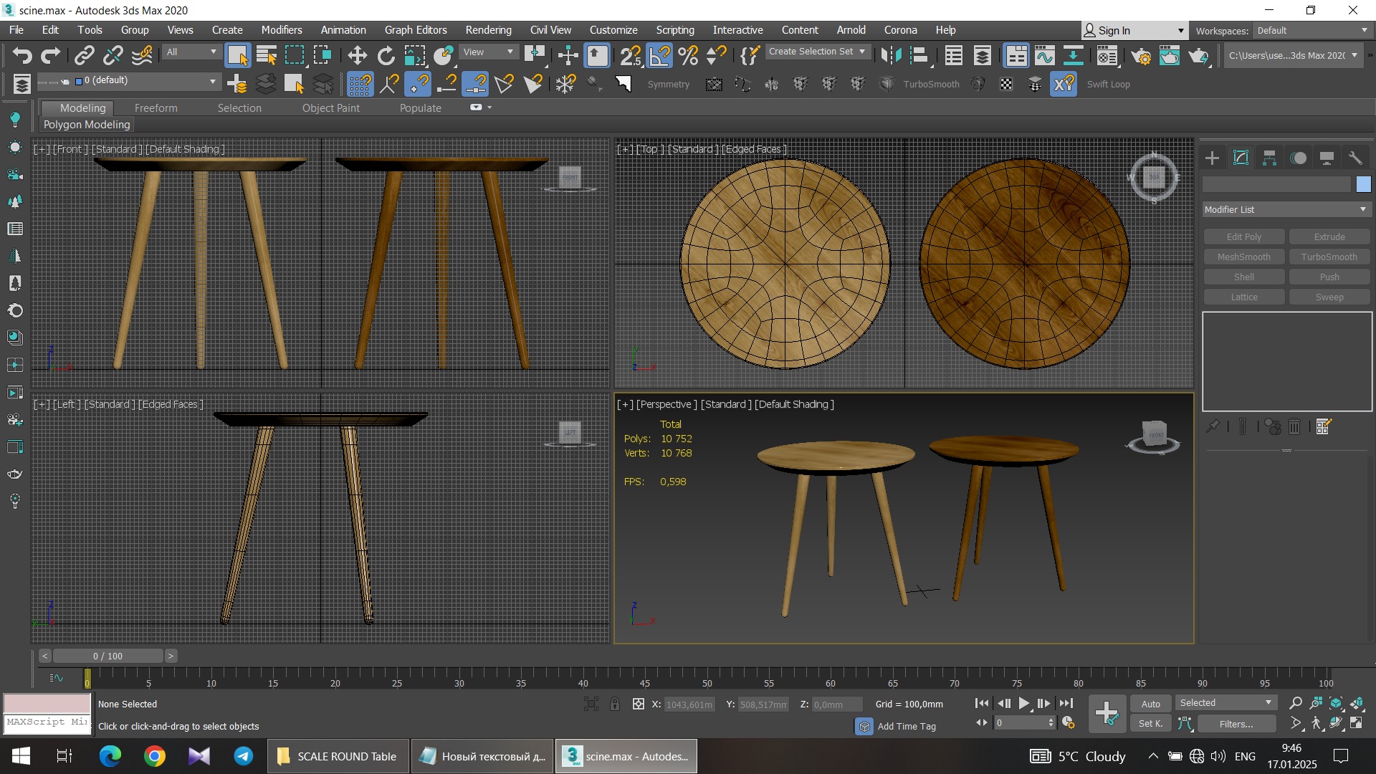1376x774 pixels.
Task: Click the Mirror tool icon
Action: click(x=890, y=55)
